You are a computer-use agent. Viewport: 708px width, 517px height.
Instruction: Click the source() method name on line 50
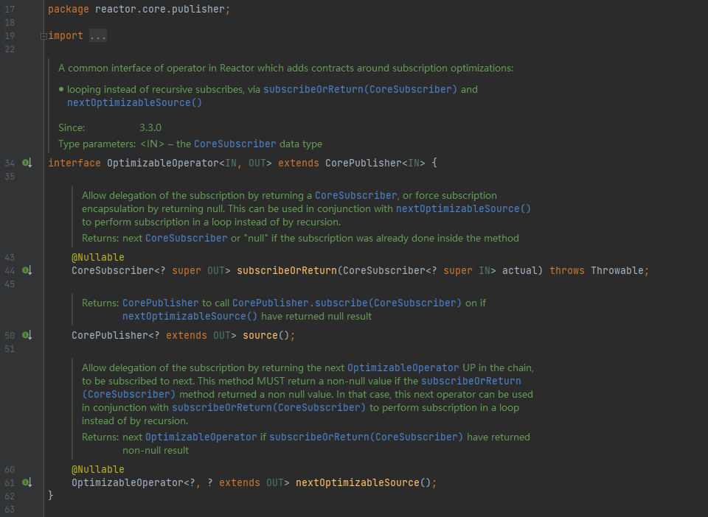(259, 335)
